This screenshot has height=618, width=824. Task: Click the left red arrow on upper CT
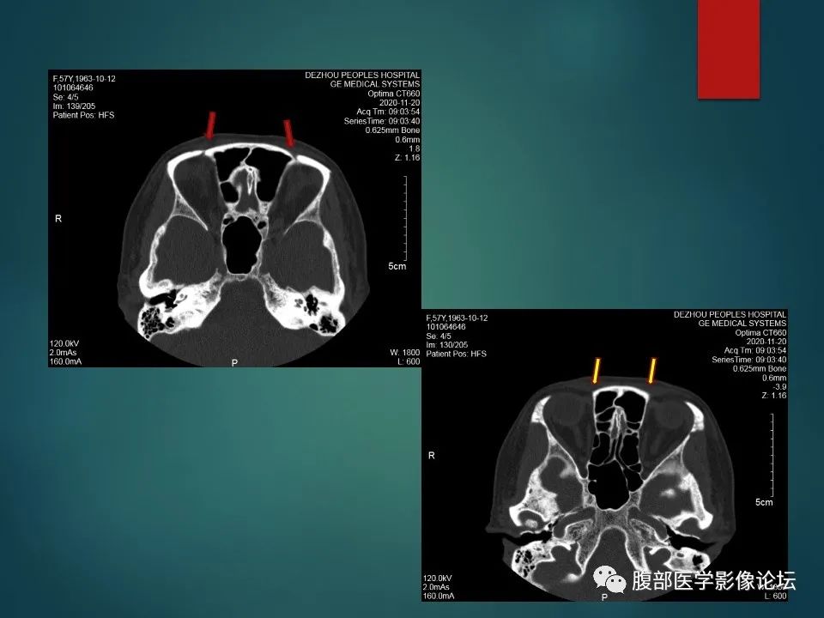(210, 125)
